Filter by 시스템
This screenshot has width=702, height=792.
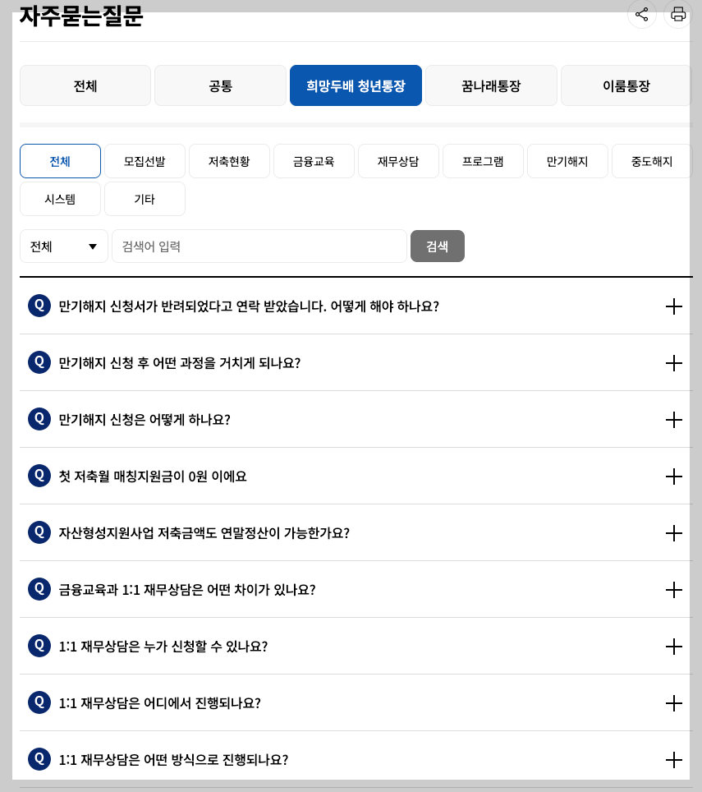60,199
